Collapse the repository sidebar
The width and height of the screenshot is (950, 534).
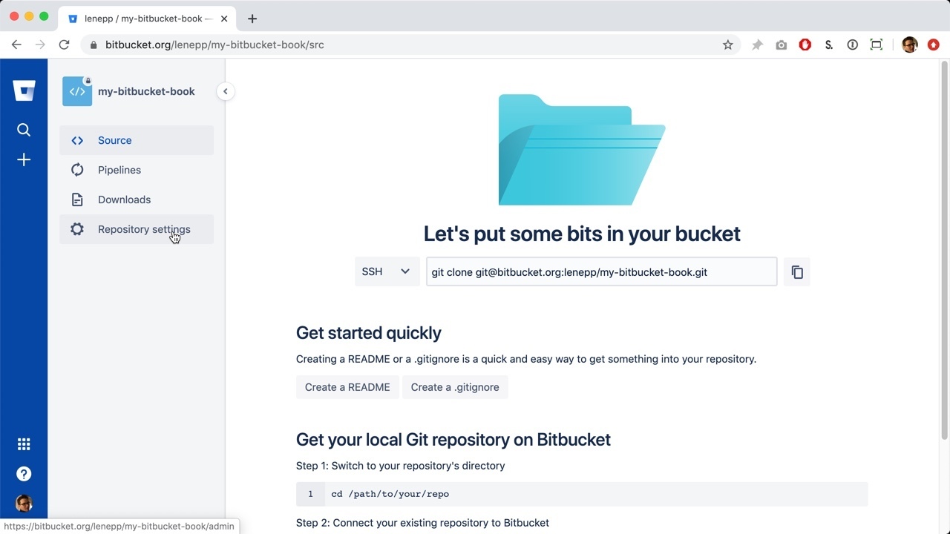click(225, 91)
